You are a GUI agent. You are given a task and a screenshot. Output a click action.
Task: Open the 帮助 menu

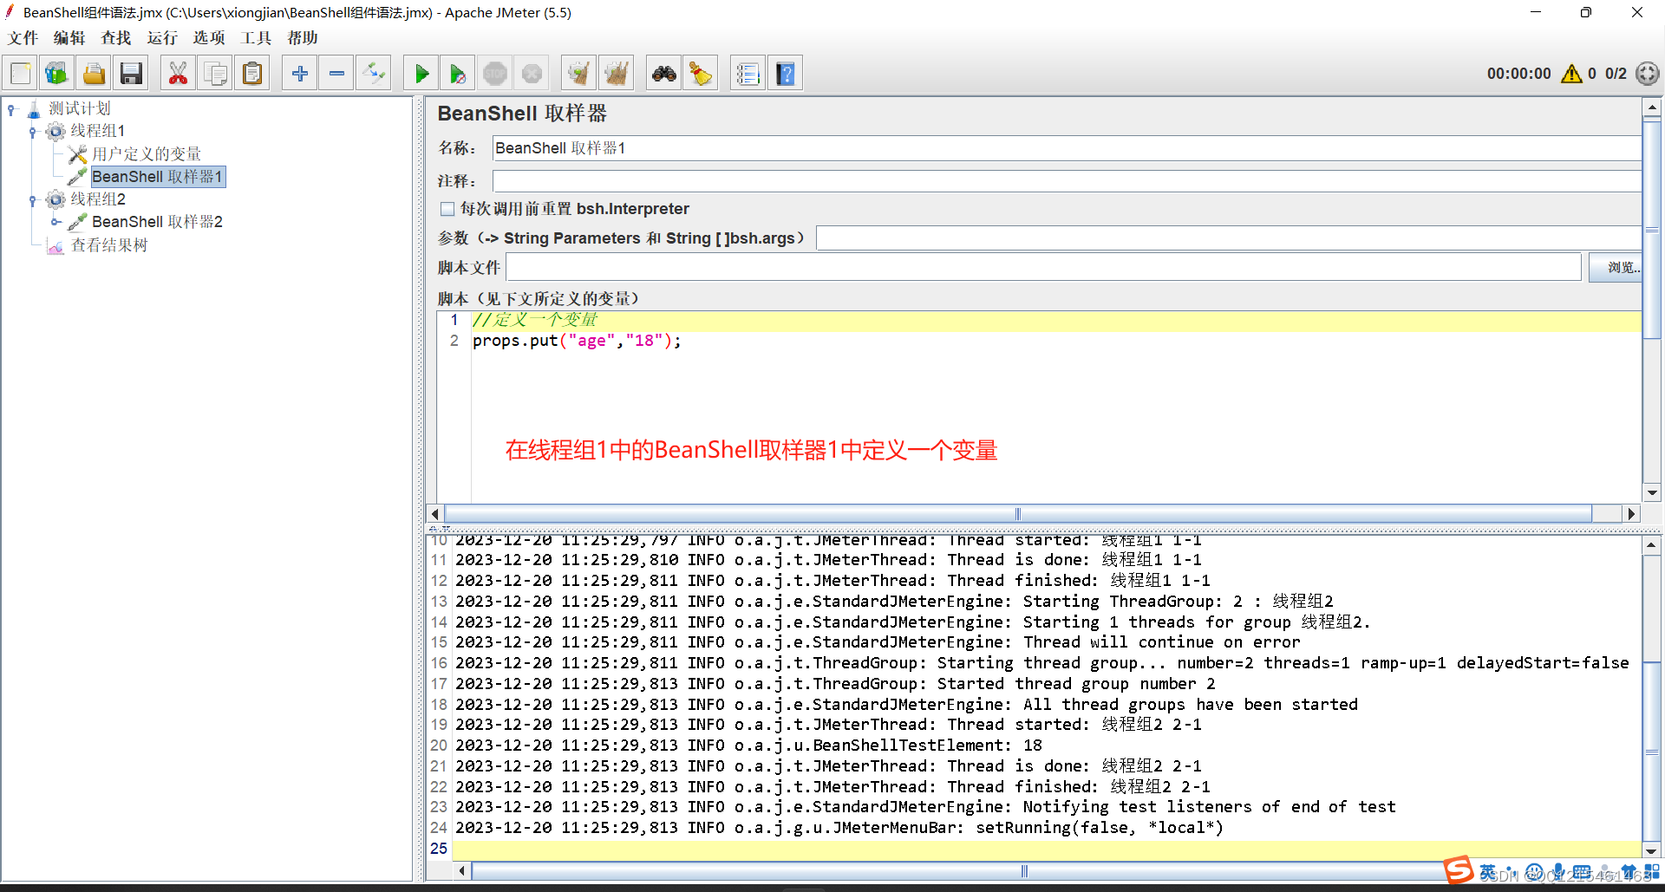pos(303,38)
